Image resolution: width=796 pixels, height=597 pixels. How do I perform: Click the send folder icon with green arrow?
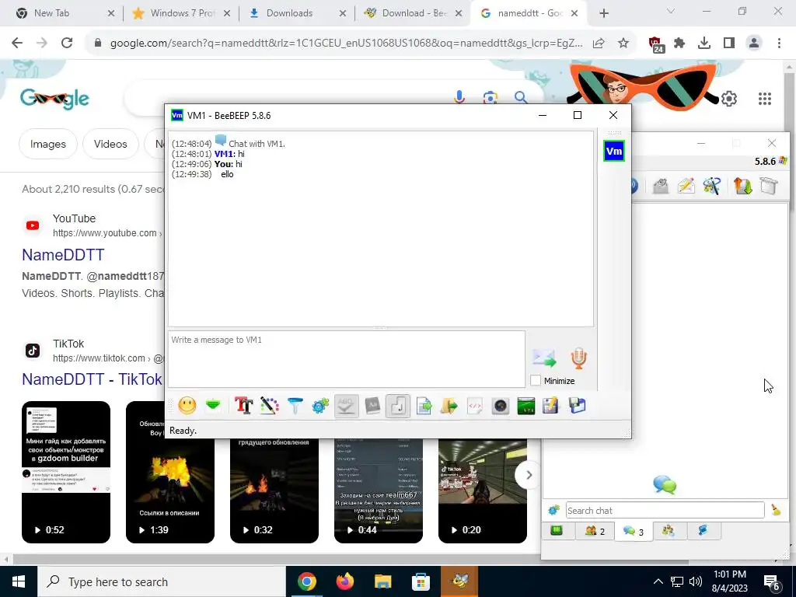[x=449, y=406]
